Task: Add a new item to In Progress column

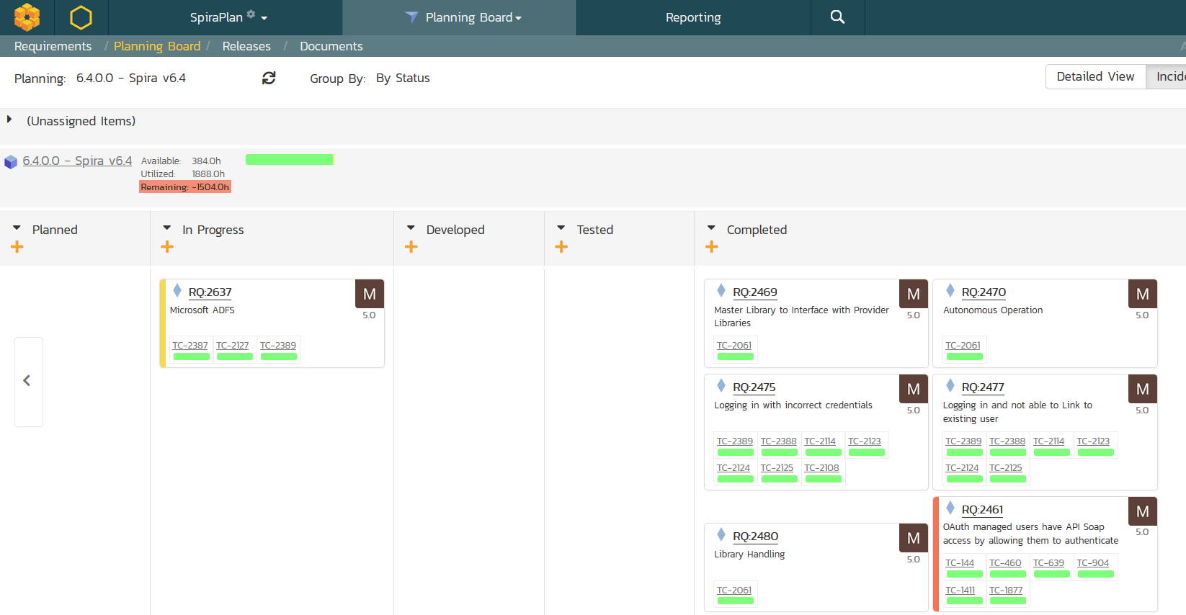Action: tap(167, 247)
